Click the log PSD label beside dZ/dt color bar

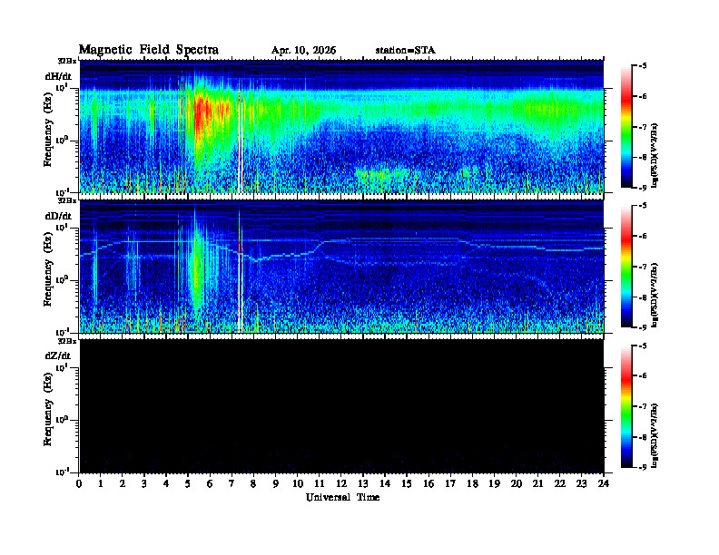point(655,435)
